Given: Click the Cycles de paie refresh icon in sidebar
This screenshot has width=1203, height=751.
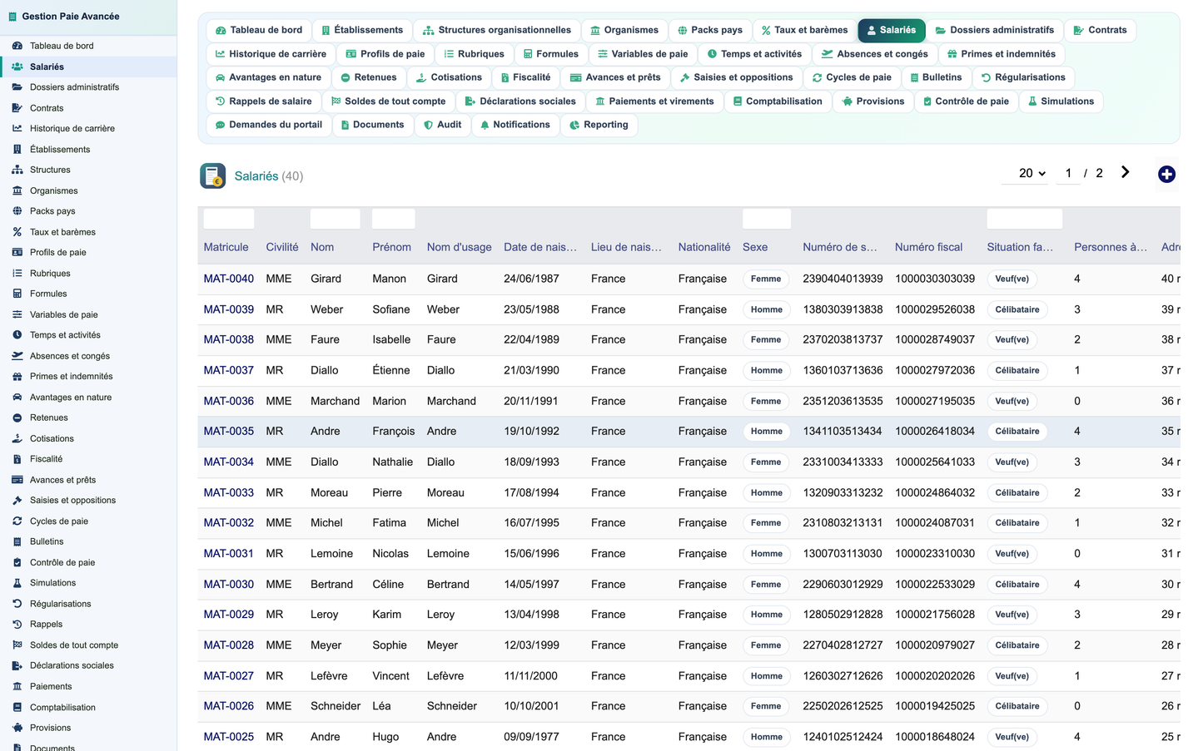Looking at the screenshot, I should pyautogui.click(x=17, y=521).
